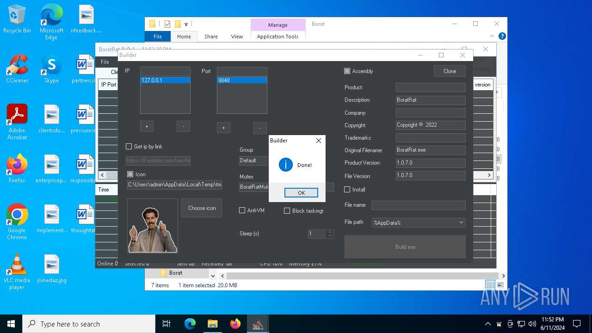This screenshot has width=592, height=333.
Task: Click the Borat icon preview image
Action: (153, 226)
